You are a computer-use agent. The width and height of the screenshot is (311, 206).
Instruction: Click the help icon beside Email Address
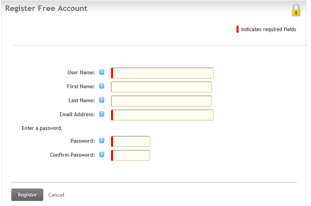pyautogui.click(x=102, y=114)
